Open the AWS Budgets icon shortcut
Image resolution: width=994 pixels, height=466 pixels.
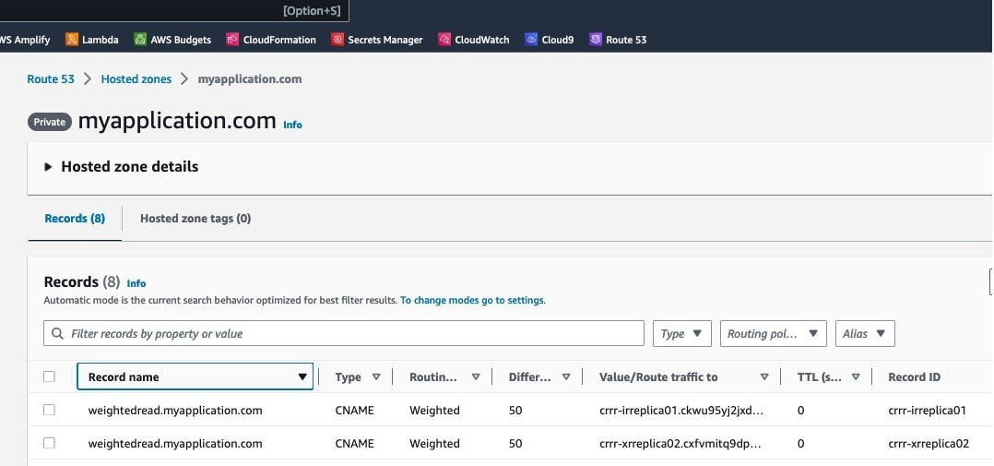pos(140,40)
